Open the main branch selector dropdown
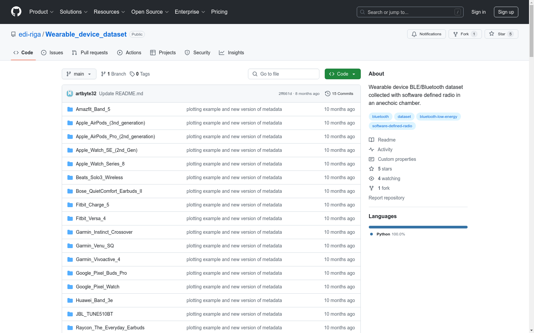This screenshot has width=534, height=333. pyautogui.click(x=79, y=74)
